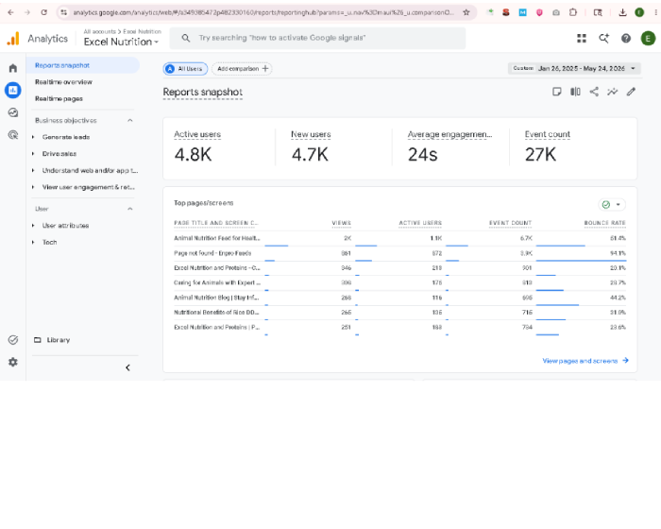Click the site info icon in address bar
This screenshot has height=529, width=661.
tap(63, 12)
